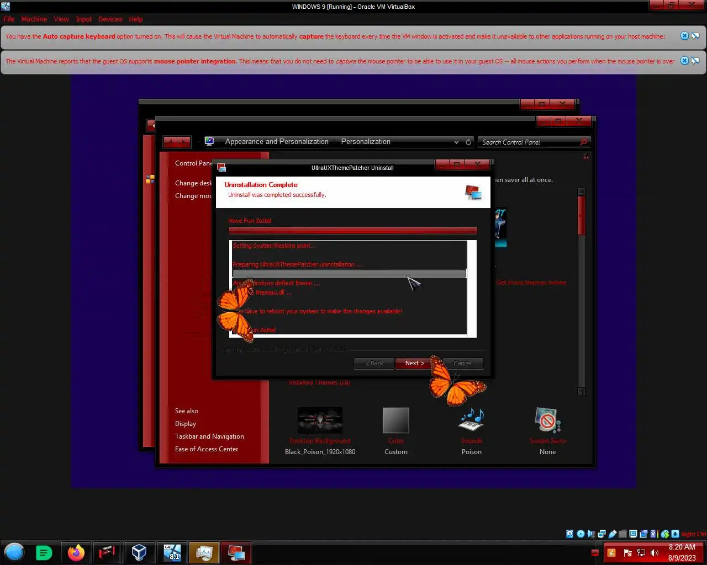Screen dimensions: 707x565
Task: Select the Personalization taskbar button
Action: pyautogui.click(x=204, y=552)
